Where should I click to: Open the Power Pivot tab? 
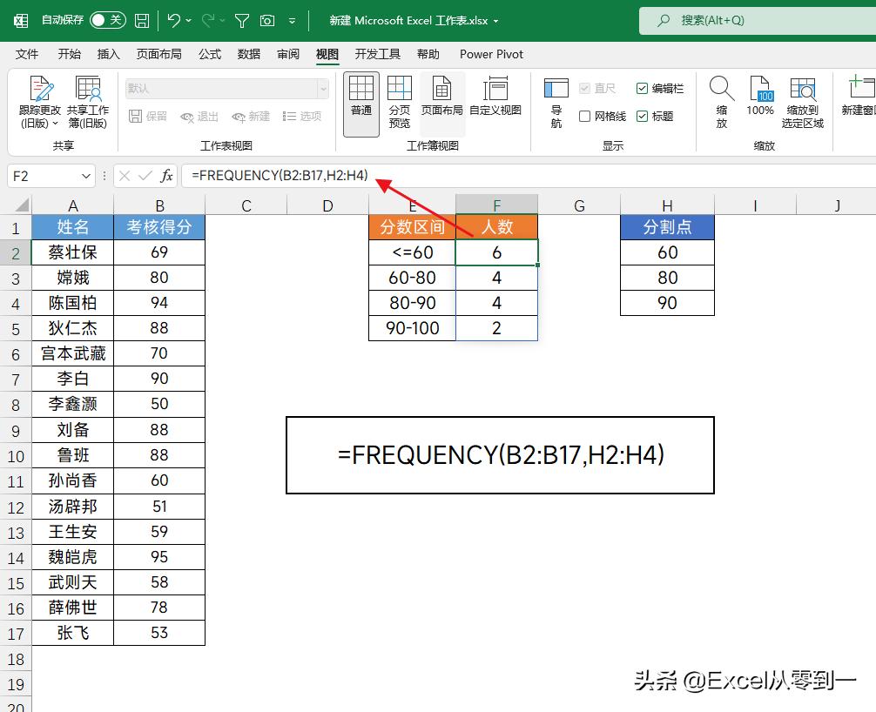point(491,54)
